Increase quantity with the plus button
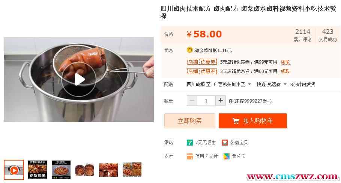Image resolution: width=341 pixels, height=183 pixels. pyautogui.click(x=221, y=101)
